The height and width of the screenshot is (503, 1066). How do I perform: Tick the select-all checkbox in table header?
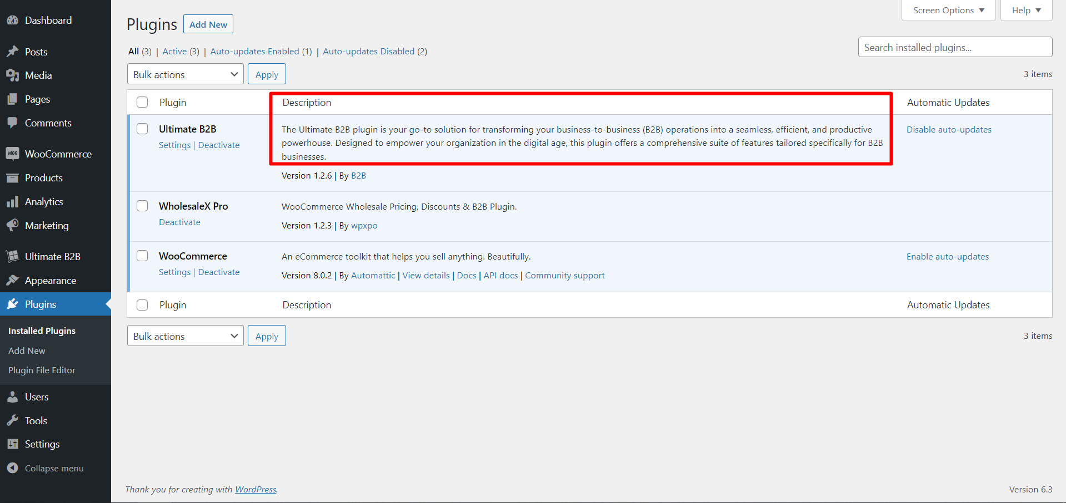[x=142, y=102]
